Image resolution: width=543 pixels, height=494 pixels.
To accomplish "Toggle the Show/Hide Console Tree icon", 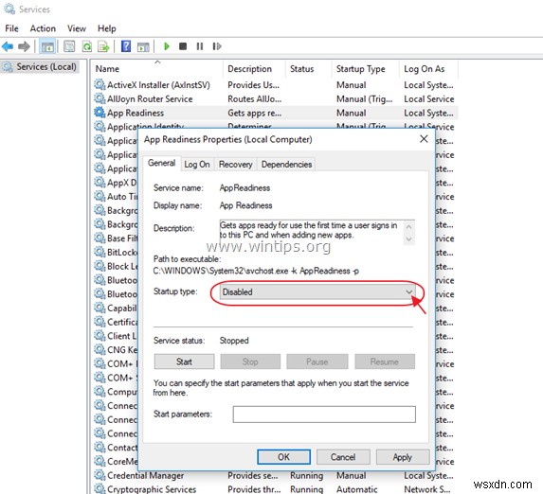I will pyautogui.click(x=47, y=46).
